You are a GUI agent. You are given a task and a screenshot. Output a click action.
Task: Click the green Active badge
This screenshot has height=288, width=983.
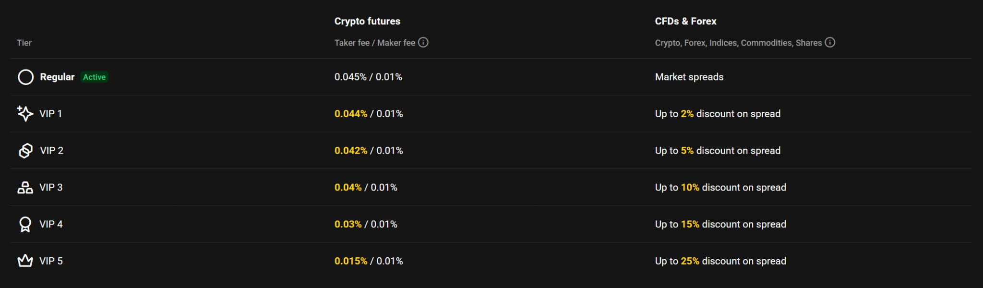tap(94, 77)
